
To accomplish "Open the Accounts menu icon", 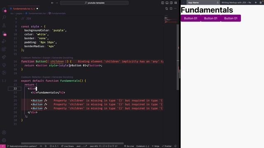I will tap(4, 132).
